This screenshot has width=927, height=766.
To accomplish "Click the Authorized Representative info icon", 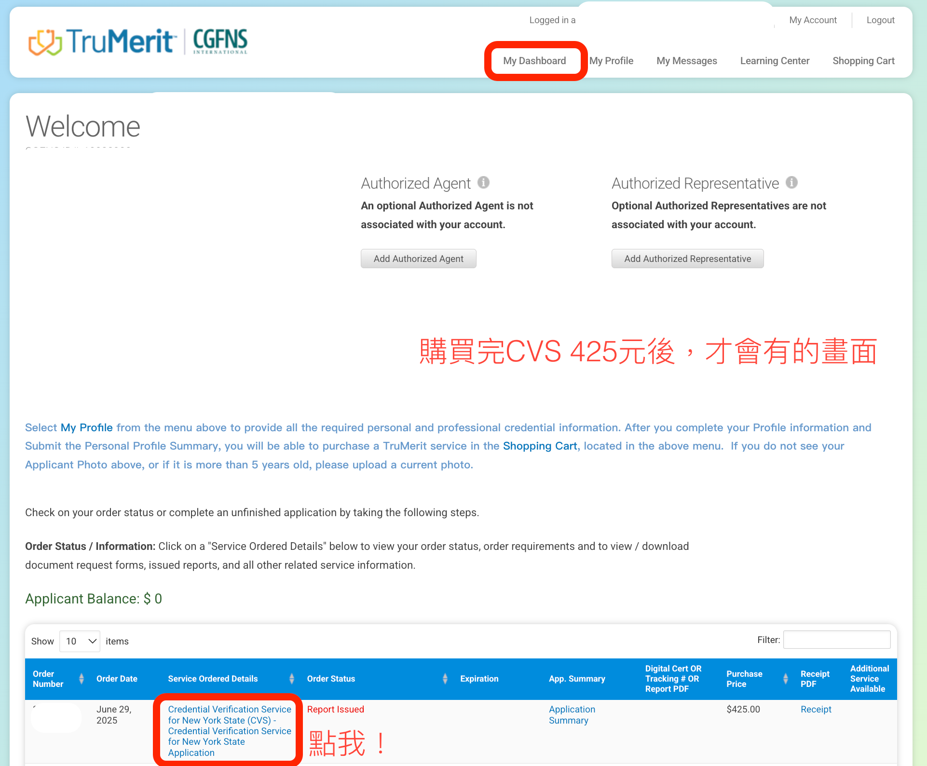I will (791, 182).
